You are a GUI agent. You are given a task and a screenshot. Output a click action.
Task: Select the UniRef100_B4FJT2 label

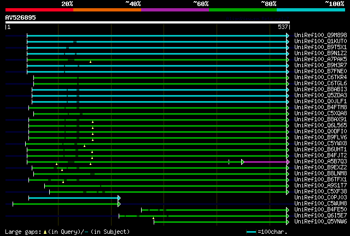320,156
